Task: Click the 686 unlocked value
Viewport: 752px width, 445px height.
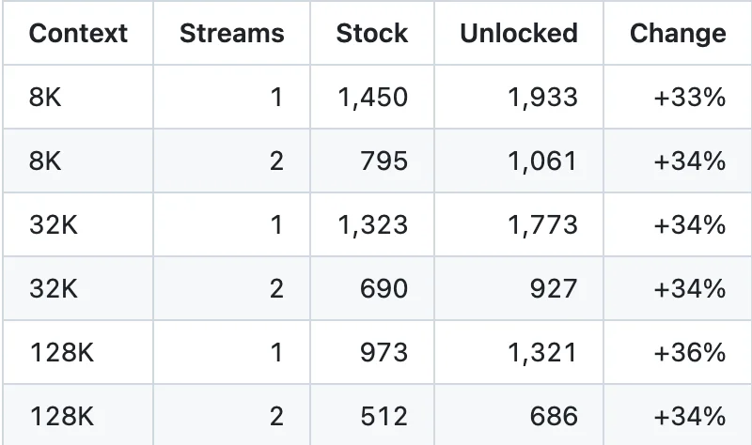Action: (x=554, y=416)
